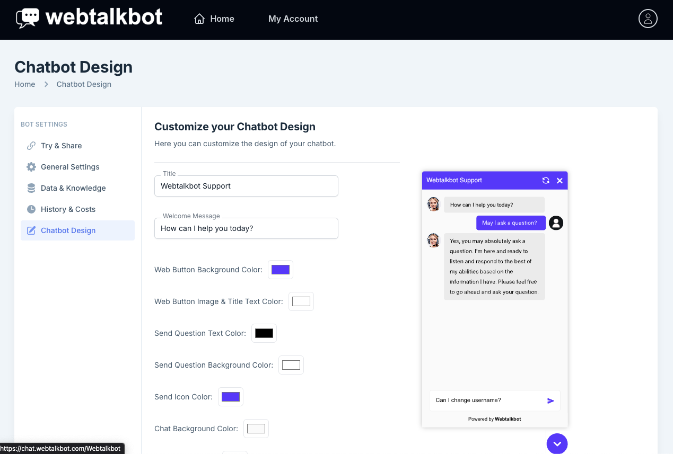Pick Send Question Text Color swatch

(264, 333)
